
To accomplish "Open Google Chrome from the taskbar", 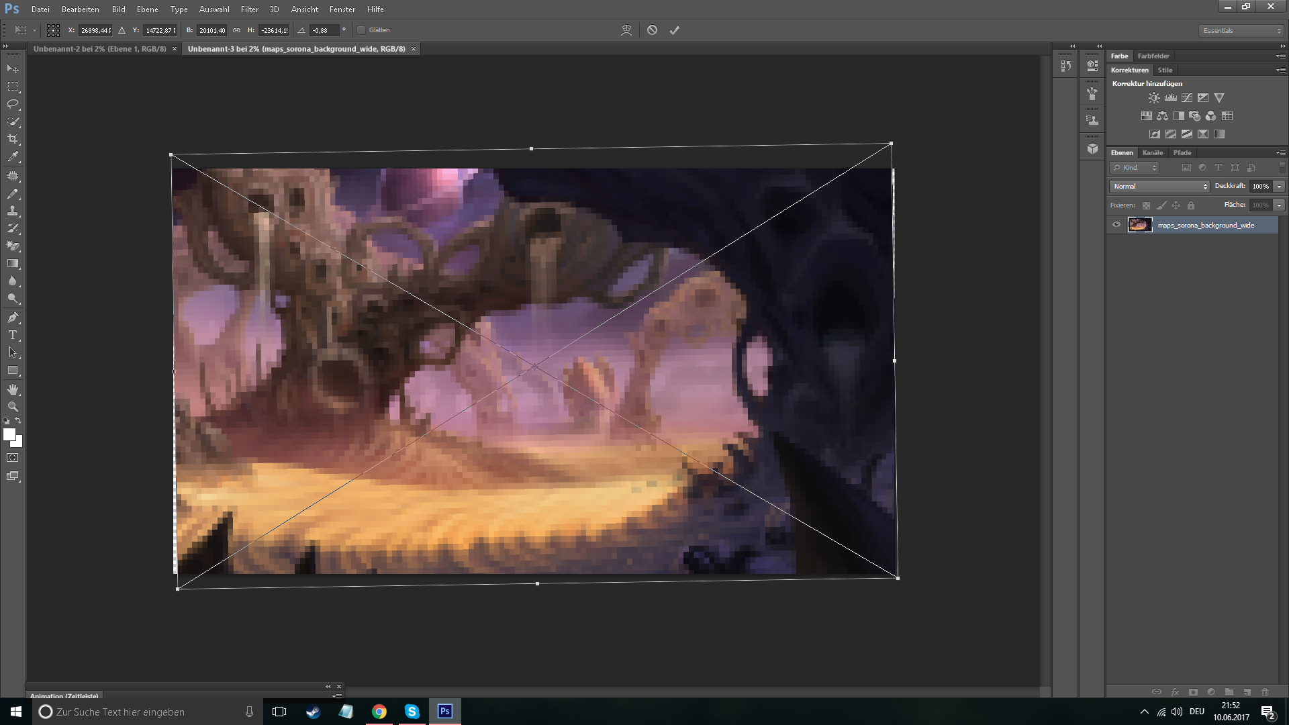I will coord(379,712).
